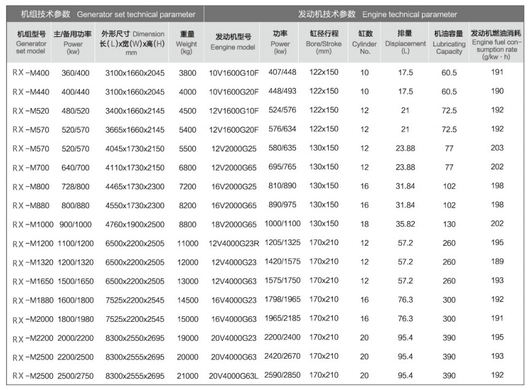Image resolution: width=532 pixels, height=390 pixels.
Task: Click the 189 fuel consumption value
Action: point(497,262)
